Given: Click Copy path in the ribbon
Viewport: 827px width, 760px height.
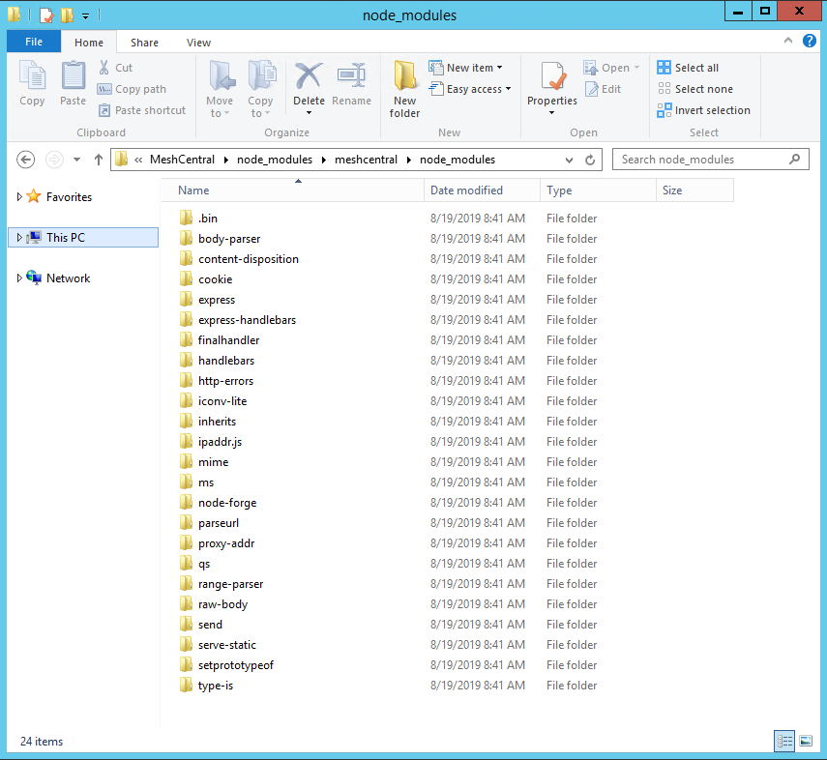Looking at the screenshot, I should pyautogui.click(x=132, y=89).
